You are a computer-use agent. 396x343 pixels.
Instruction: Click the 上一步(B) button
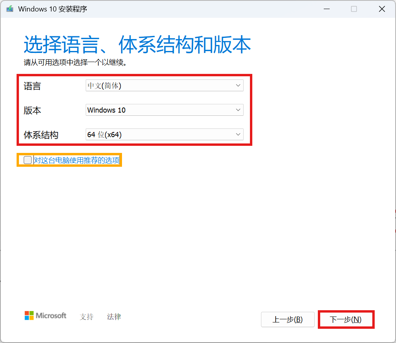coord(288,320)
